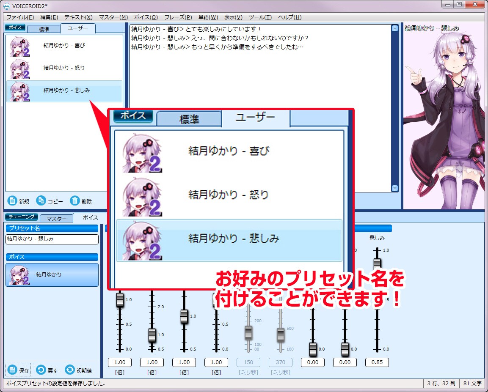The image size is (488, 392).
Task: Click the text editor's scroll up arrow
Action: click(394, 29)
